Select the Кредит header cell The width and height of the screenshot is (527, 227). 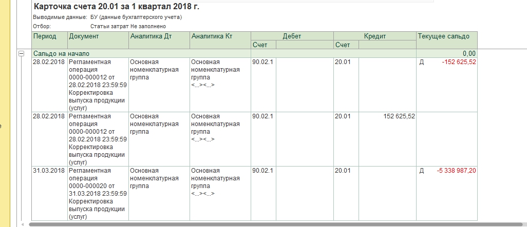tap(375, 36)
